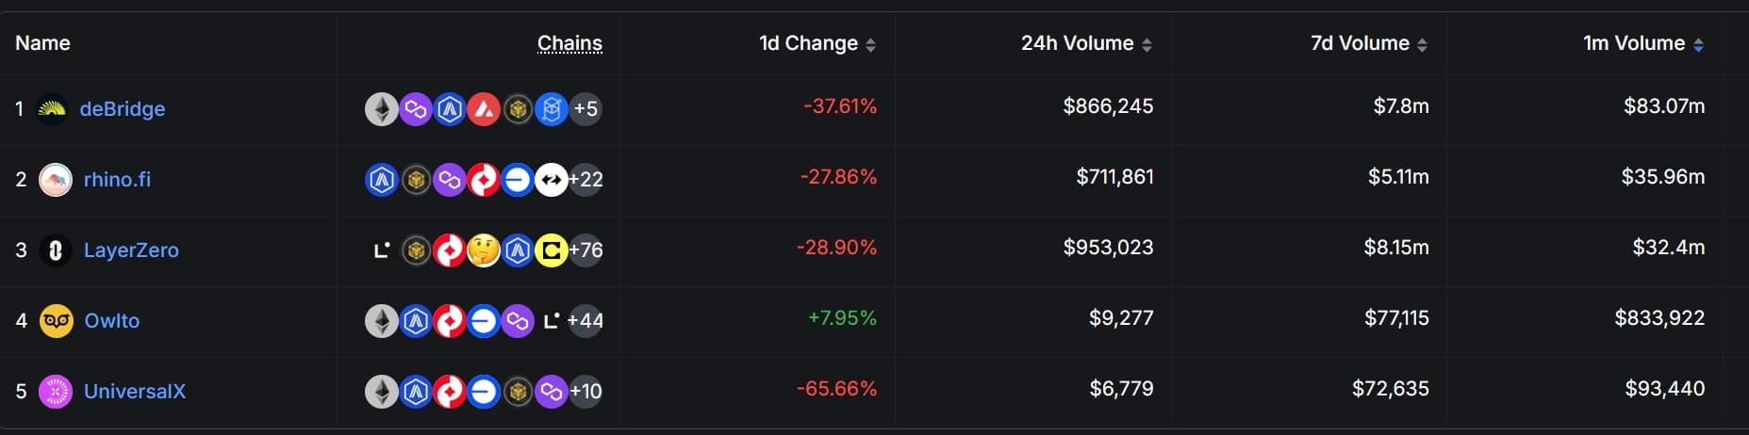Image resolution: width=1749 pixels, height=435 pixels.
Task: Expand the +22 chains badge for rhino.fi
Action: point(586,180)
